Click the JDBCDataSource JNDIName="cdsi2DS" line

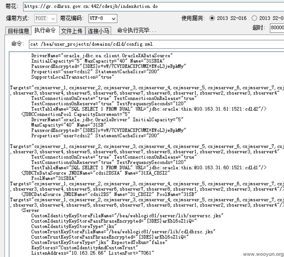click(x=109, y=194)
